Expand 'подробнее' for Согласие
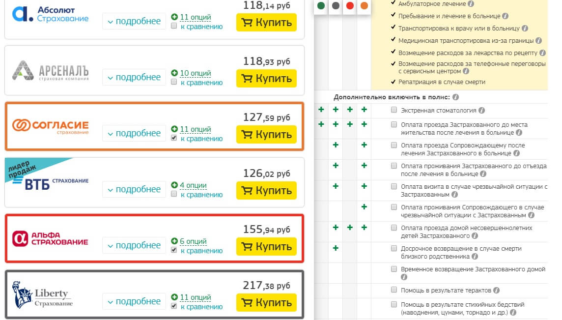 coord(134,133)
